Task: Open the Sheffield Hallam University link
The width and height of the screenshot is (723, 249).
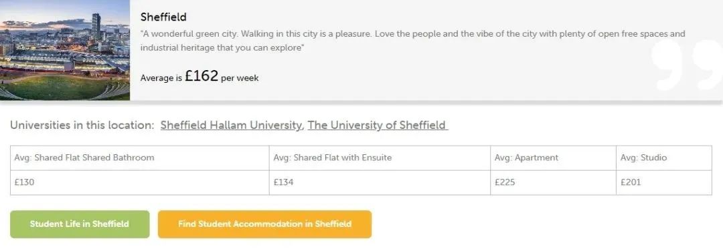Action: click(x=232, y=125)
